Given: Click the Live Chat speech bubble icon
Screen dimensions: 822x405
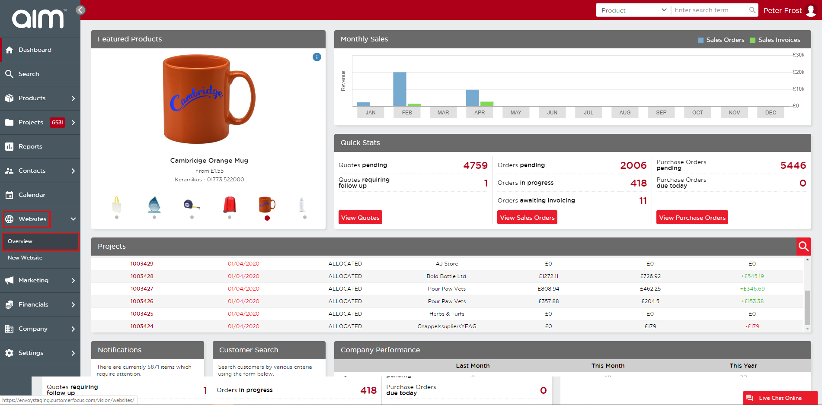Looking at the screenshot, I should tap(750, 398).
